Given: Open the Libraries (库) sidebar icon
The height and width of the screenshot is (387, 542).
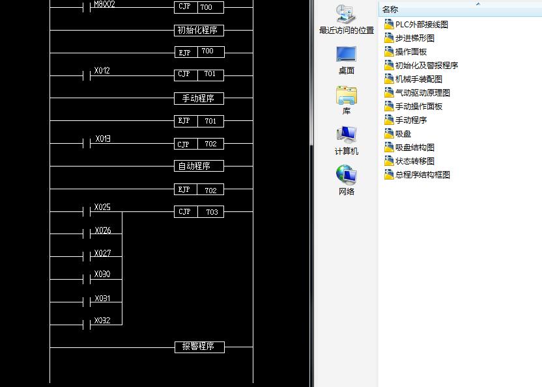Looking at the screenshot, I should 346,95.
